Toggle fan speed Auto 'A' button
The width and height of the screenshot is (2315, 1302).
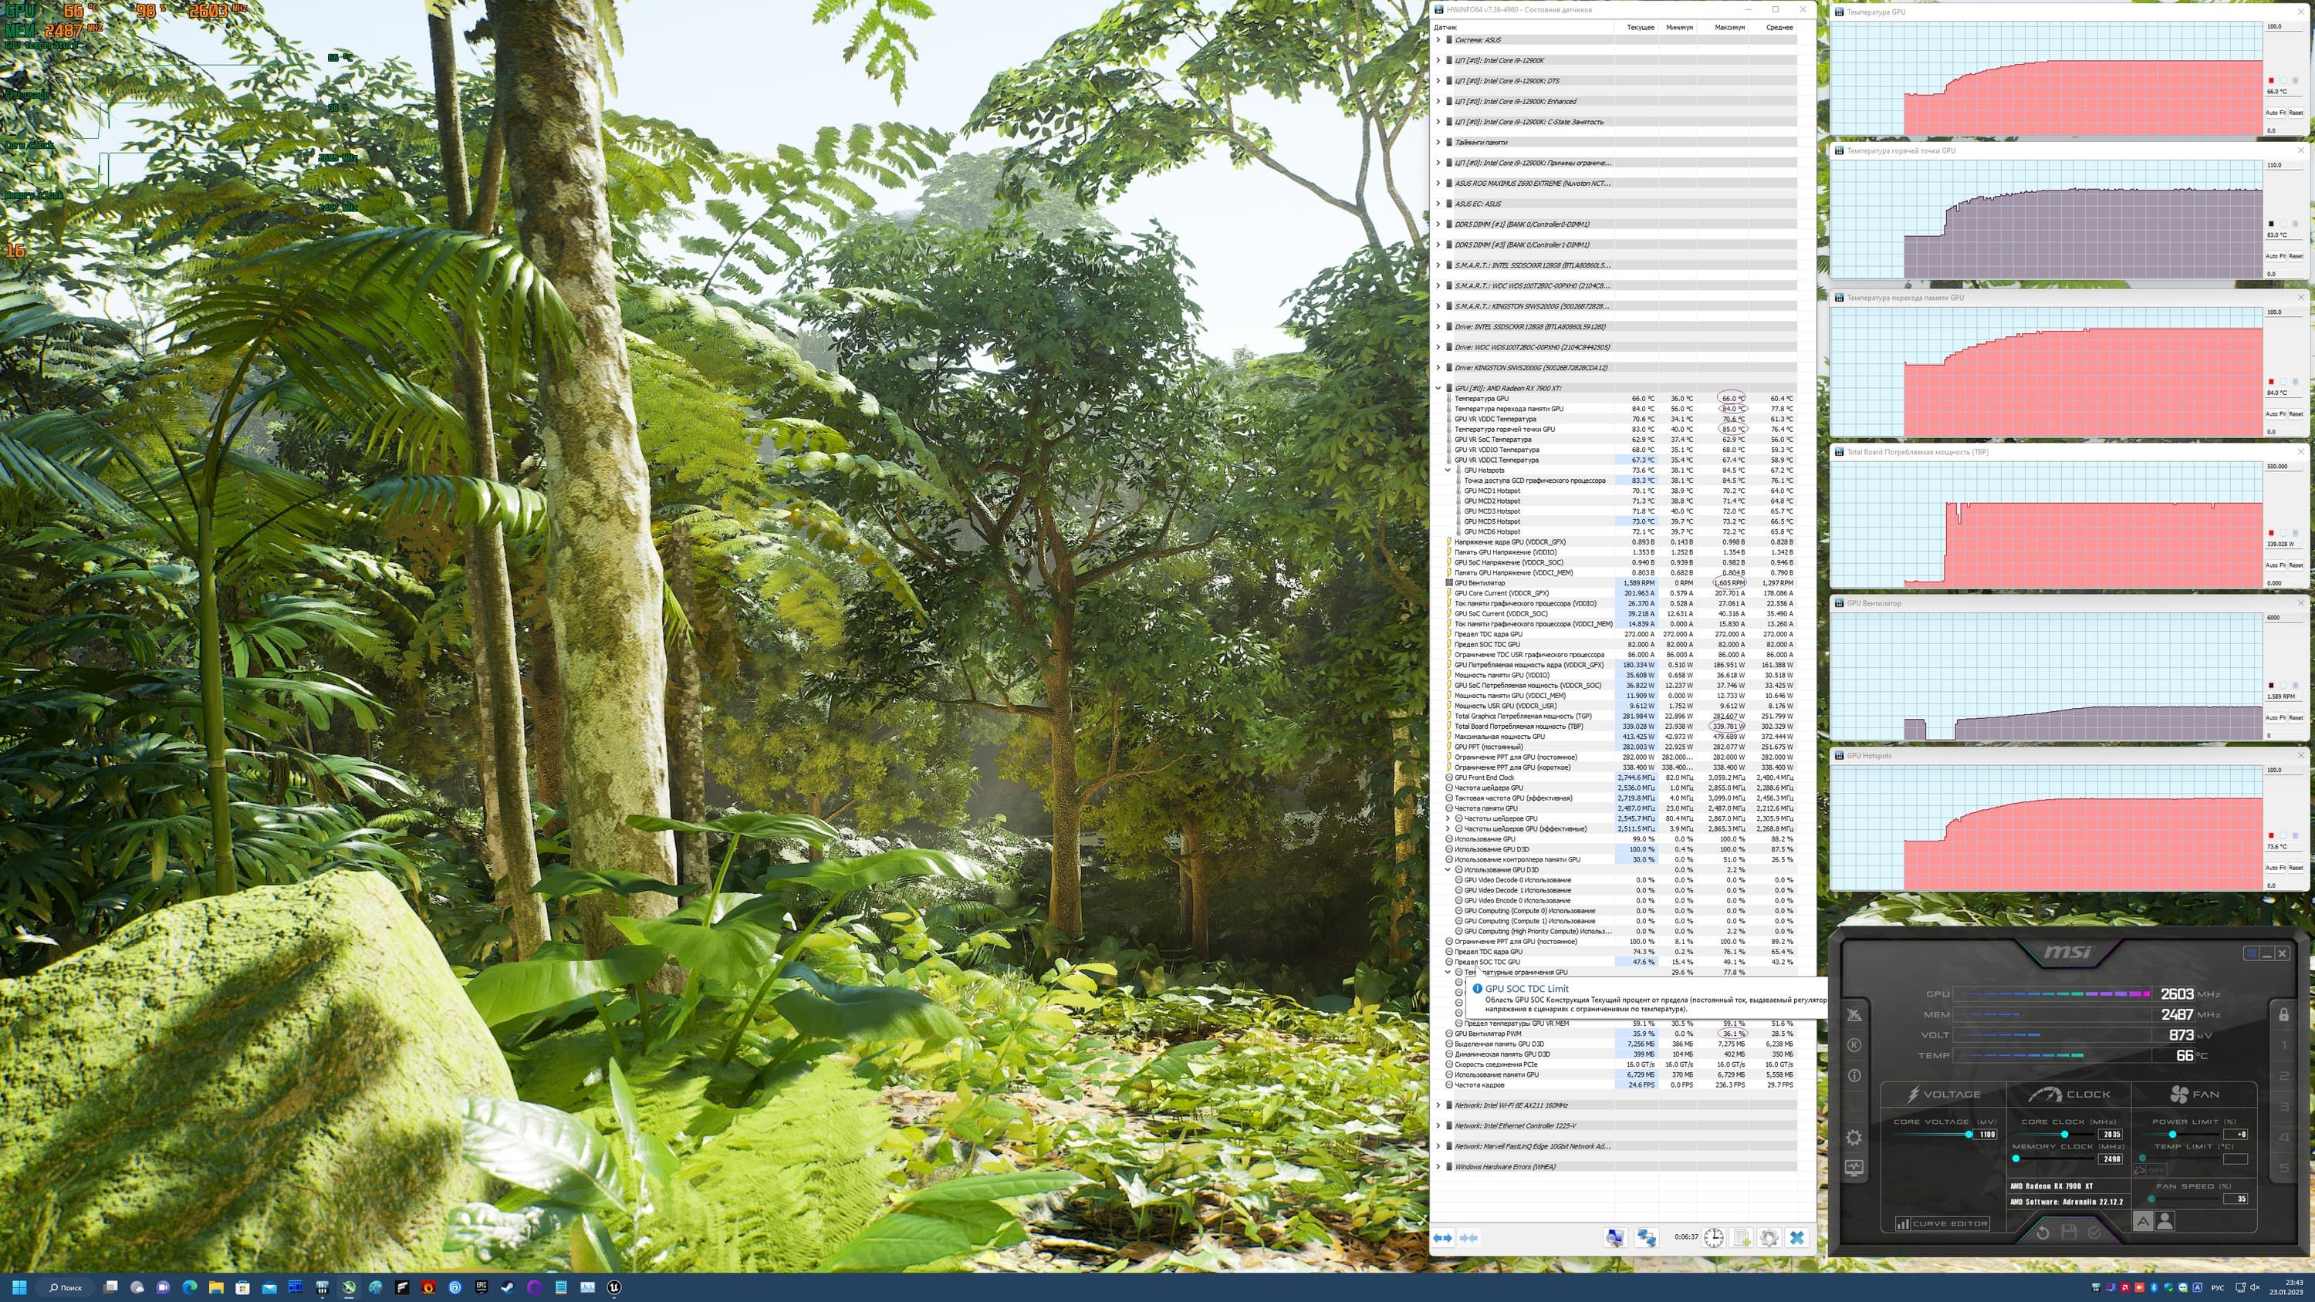[2142, 1221]
